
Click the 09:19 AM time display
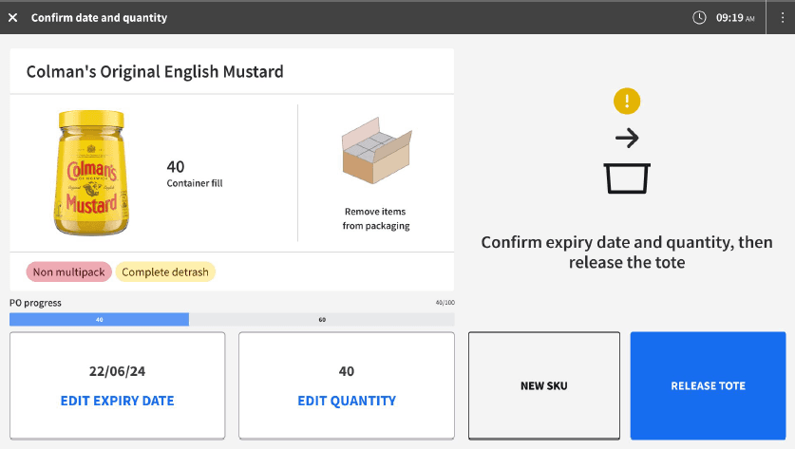coord(735,18)
